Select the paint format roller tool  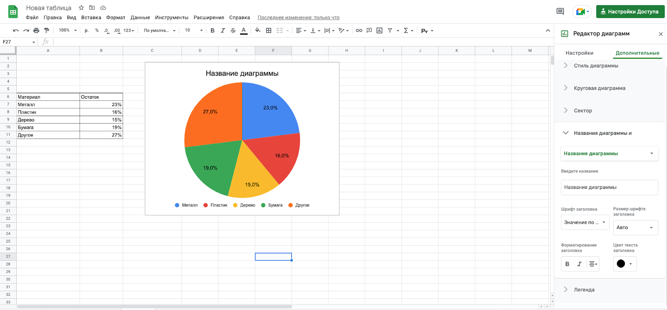(x=47, y=30)
